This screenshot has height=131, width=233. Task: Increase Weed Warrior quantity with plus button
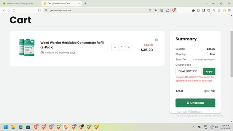coord(129,47)
